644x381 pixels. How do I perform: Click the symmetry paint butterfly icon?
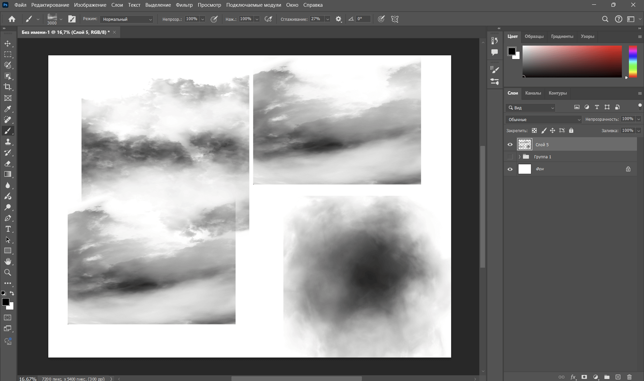point(395,19)
